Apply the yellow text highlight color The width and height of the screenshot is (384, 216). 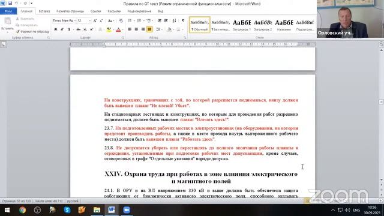pos(109,29)
